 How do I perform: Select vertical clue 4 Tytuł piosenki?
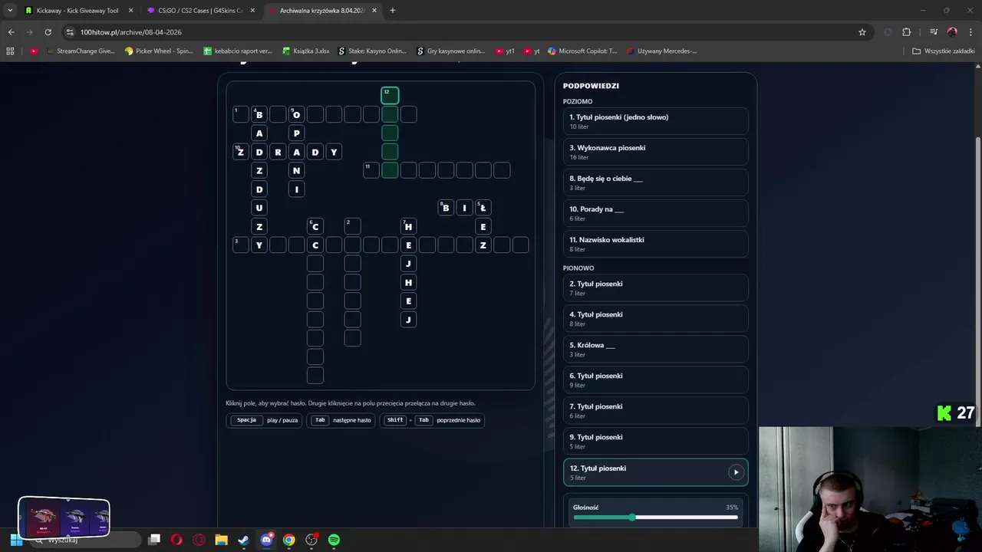click(x=655, y=319)
